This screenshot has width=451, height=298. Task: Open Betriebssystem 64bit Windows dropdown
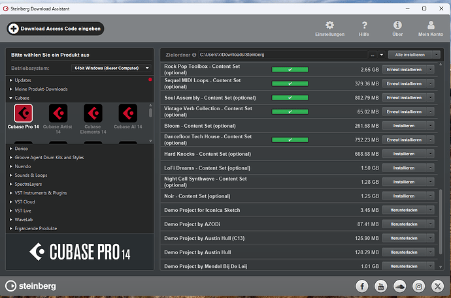(110, 68)
